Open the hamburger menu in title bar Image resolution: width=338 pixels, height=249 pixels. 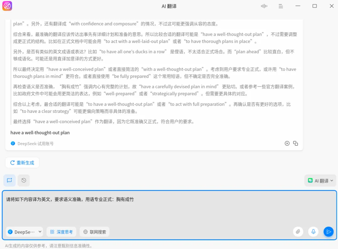(281, 6)
